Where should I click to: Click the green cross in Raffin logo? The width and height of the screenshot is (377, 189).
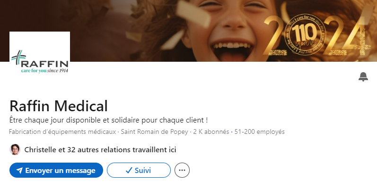coord(19,57)
